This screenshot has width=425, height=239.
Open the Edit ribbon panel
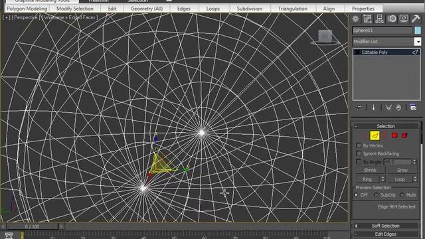[112, 9]
